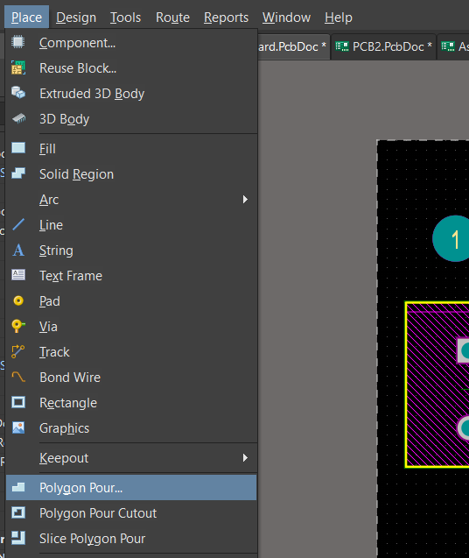Select Rectangle menu entry
The image size is (469, 558).
pos(131,403)
